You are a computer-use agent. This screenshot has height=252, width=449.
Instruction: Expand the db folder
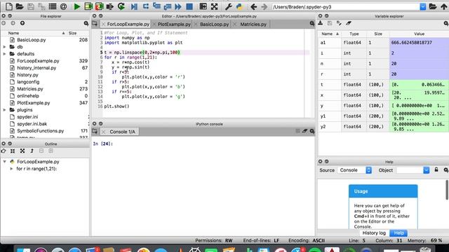coord(5,47)
